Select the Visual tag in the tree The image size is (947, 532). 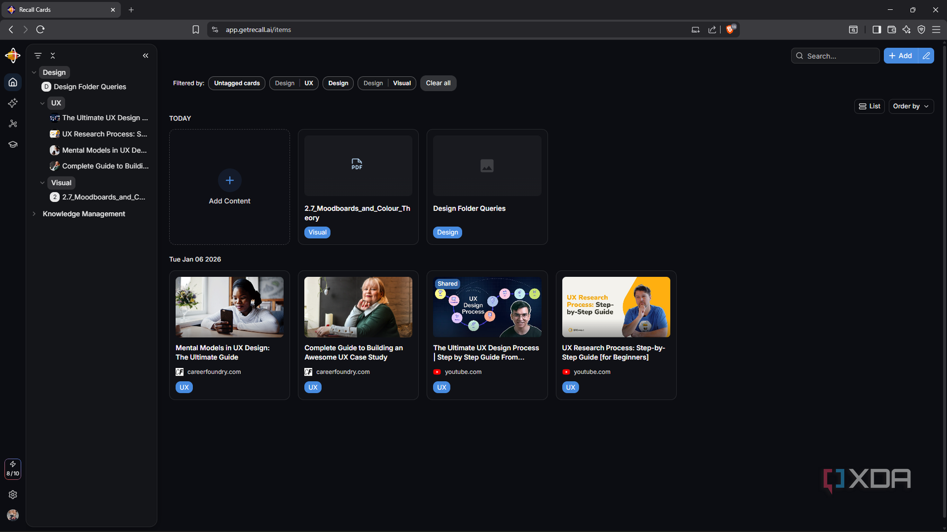(x=61, y=183)
